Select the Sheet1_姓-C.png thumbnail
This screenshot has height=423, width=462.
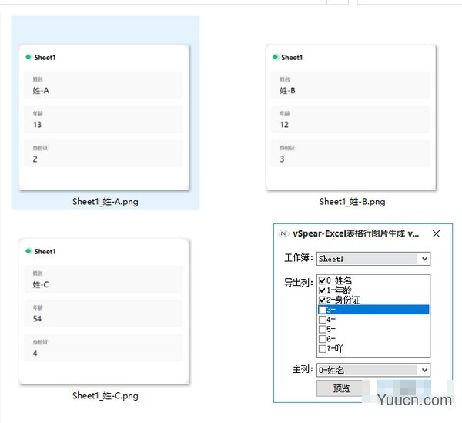tap(104, 311)
